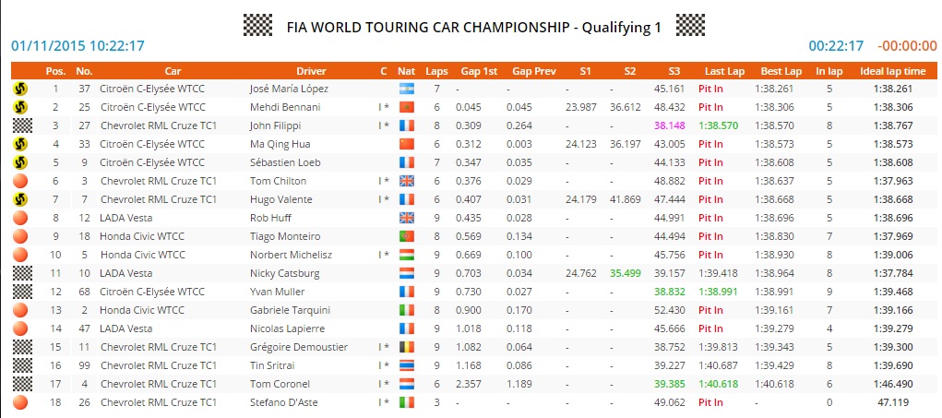
Task: Click the Hungarian flag for Norbert Michelisz
Action: (x=406, y=255)
